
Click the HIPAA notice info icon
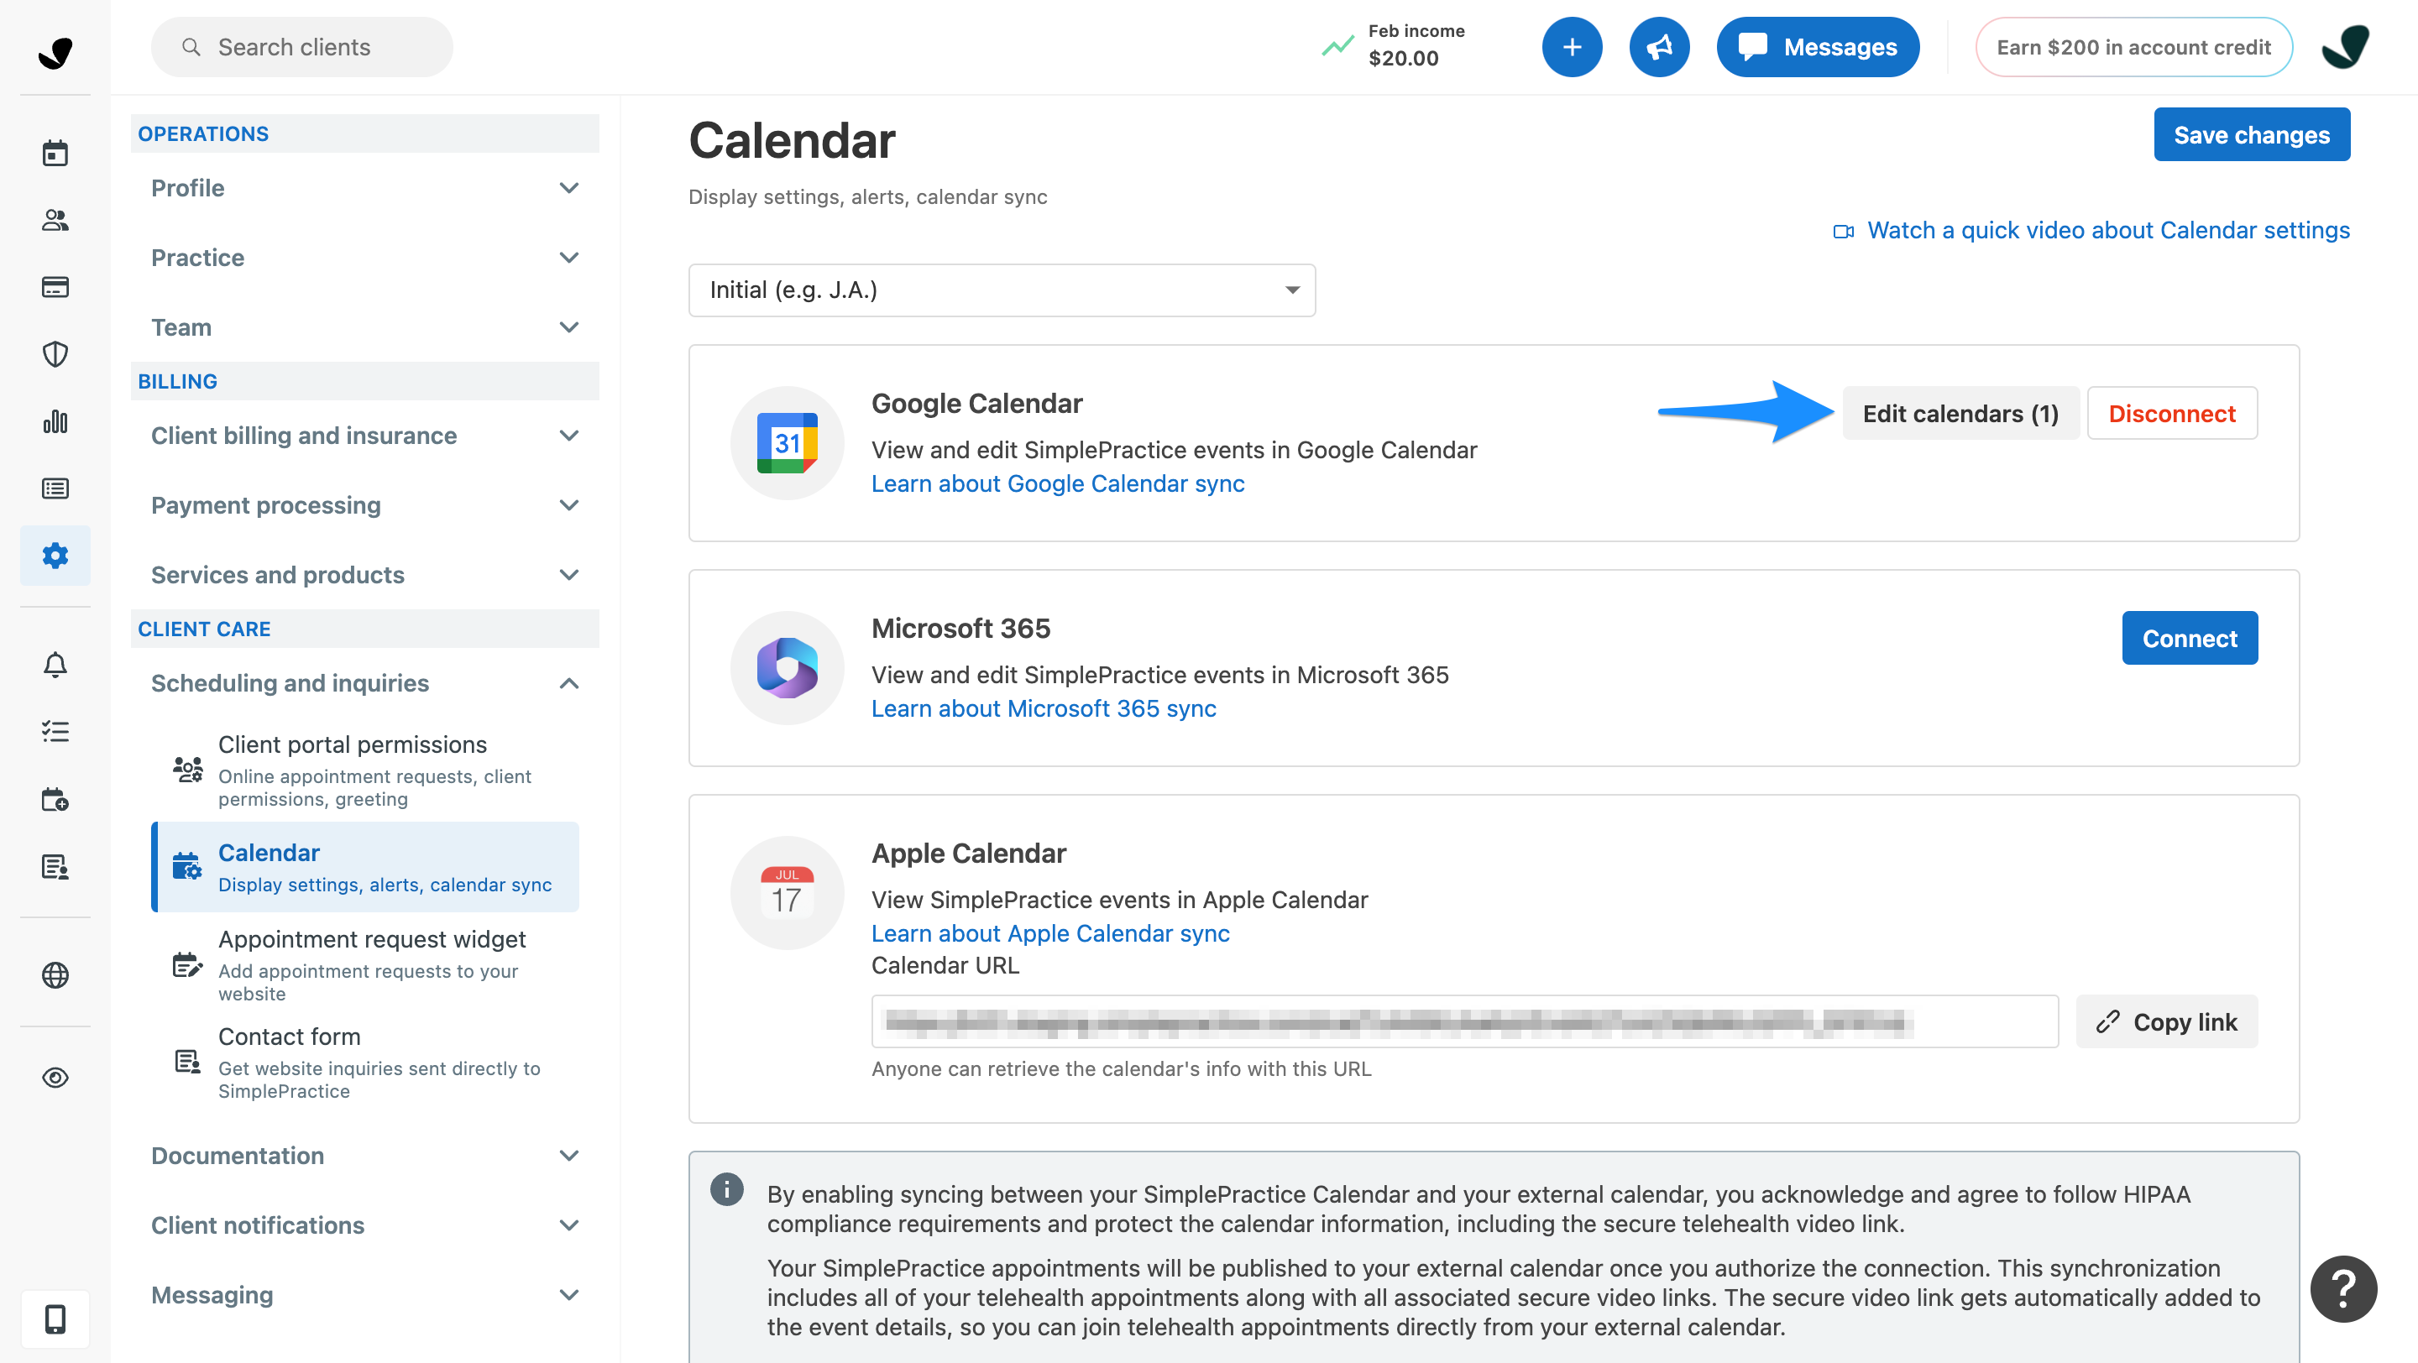[726, 1188]
